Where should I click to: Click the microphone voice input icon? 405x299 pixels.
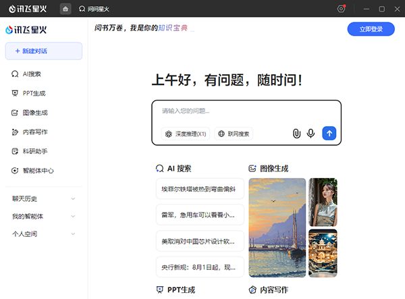click(310, 134)
